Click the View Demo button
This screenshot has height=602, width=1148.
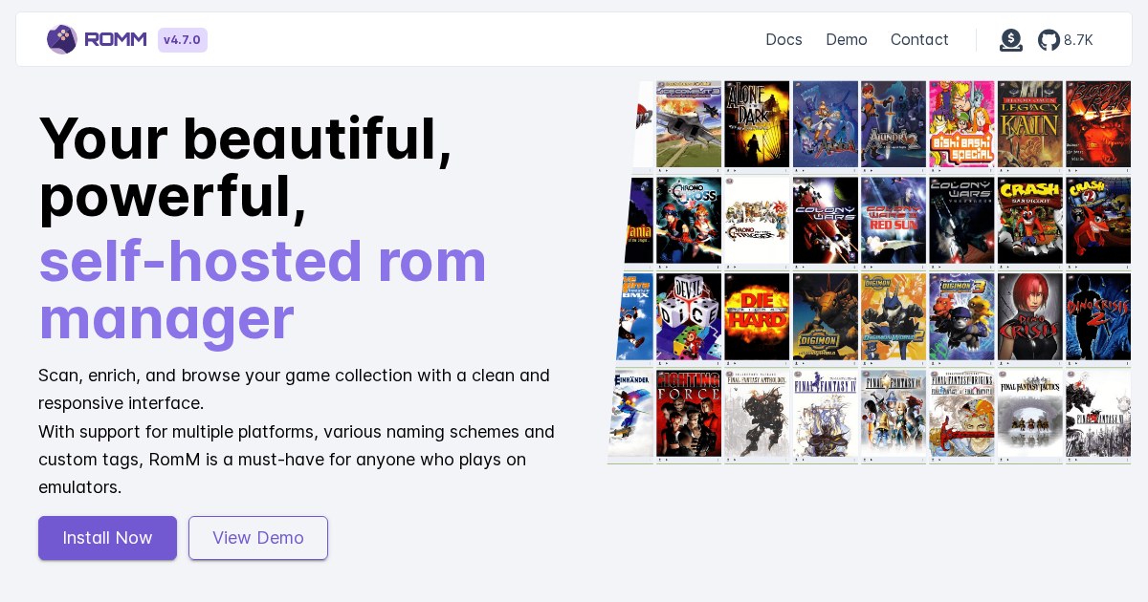(x=258, y=538)
